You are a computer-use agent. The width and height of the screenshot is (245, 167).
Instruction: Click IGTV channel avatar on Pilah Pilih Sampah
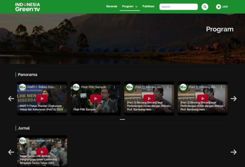76,87
